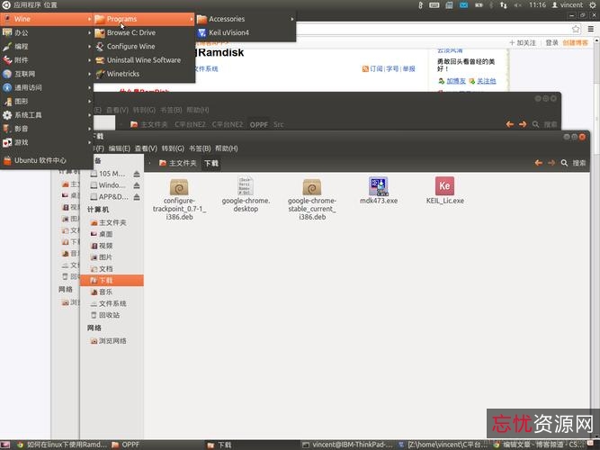Switch to OPPF window in taskbar
Screen dimensions: 600x450
click(x=126, y=445)
